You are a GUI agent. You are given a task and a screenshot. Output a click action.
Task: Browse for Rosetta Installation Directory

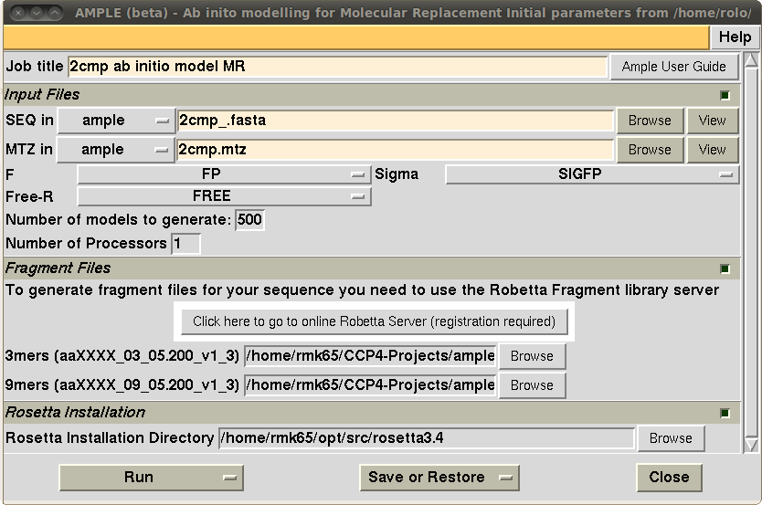pos(672,438)
